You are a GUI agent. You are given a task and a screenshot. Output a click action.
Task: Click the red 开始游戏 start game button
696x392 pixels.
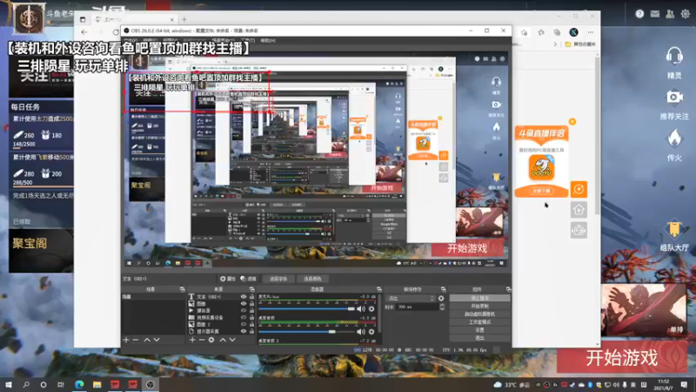[621, 358]
